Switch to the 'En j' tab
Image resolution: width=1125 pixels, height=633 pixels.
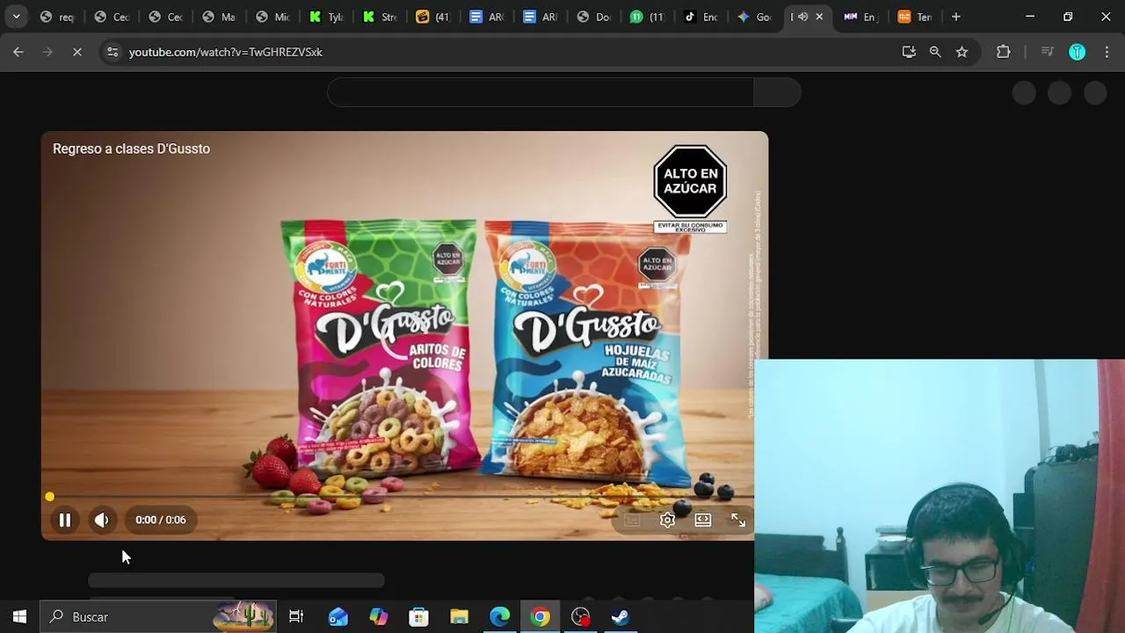click(862, 17)
